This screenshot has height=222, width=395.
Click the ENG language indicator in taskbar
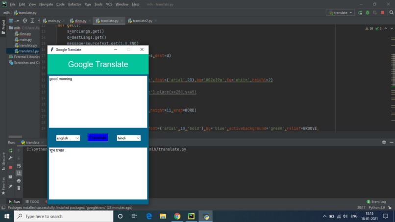(354, 216)
